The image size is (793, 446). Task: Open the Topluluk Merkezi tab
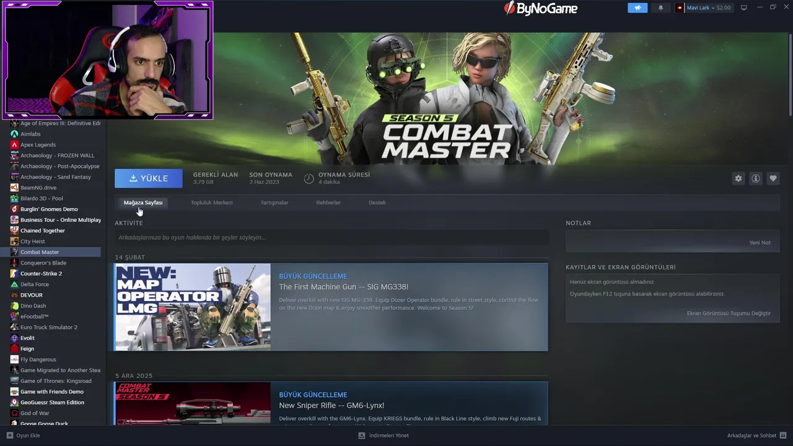[x=212, y=203]
